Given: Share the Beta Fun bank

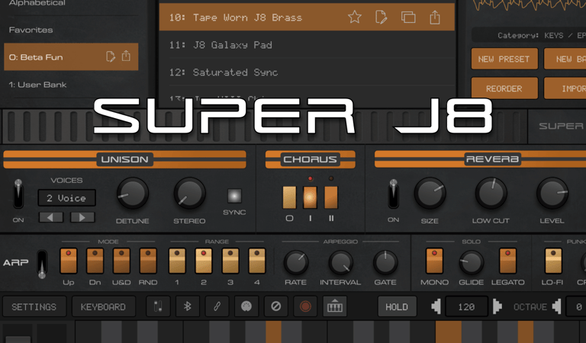Looking at the screenshot, I should coord(127,56).
